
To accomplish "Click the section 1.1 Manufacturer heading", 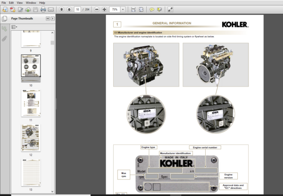I will (x=138, y=33).
